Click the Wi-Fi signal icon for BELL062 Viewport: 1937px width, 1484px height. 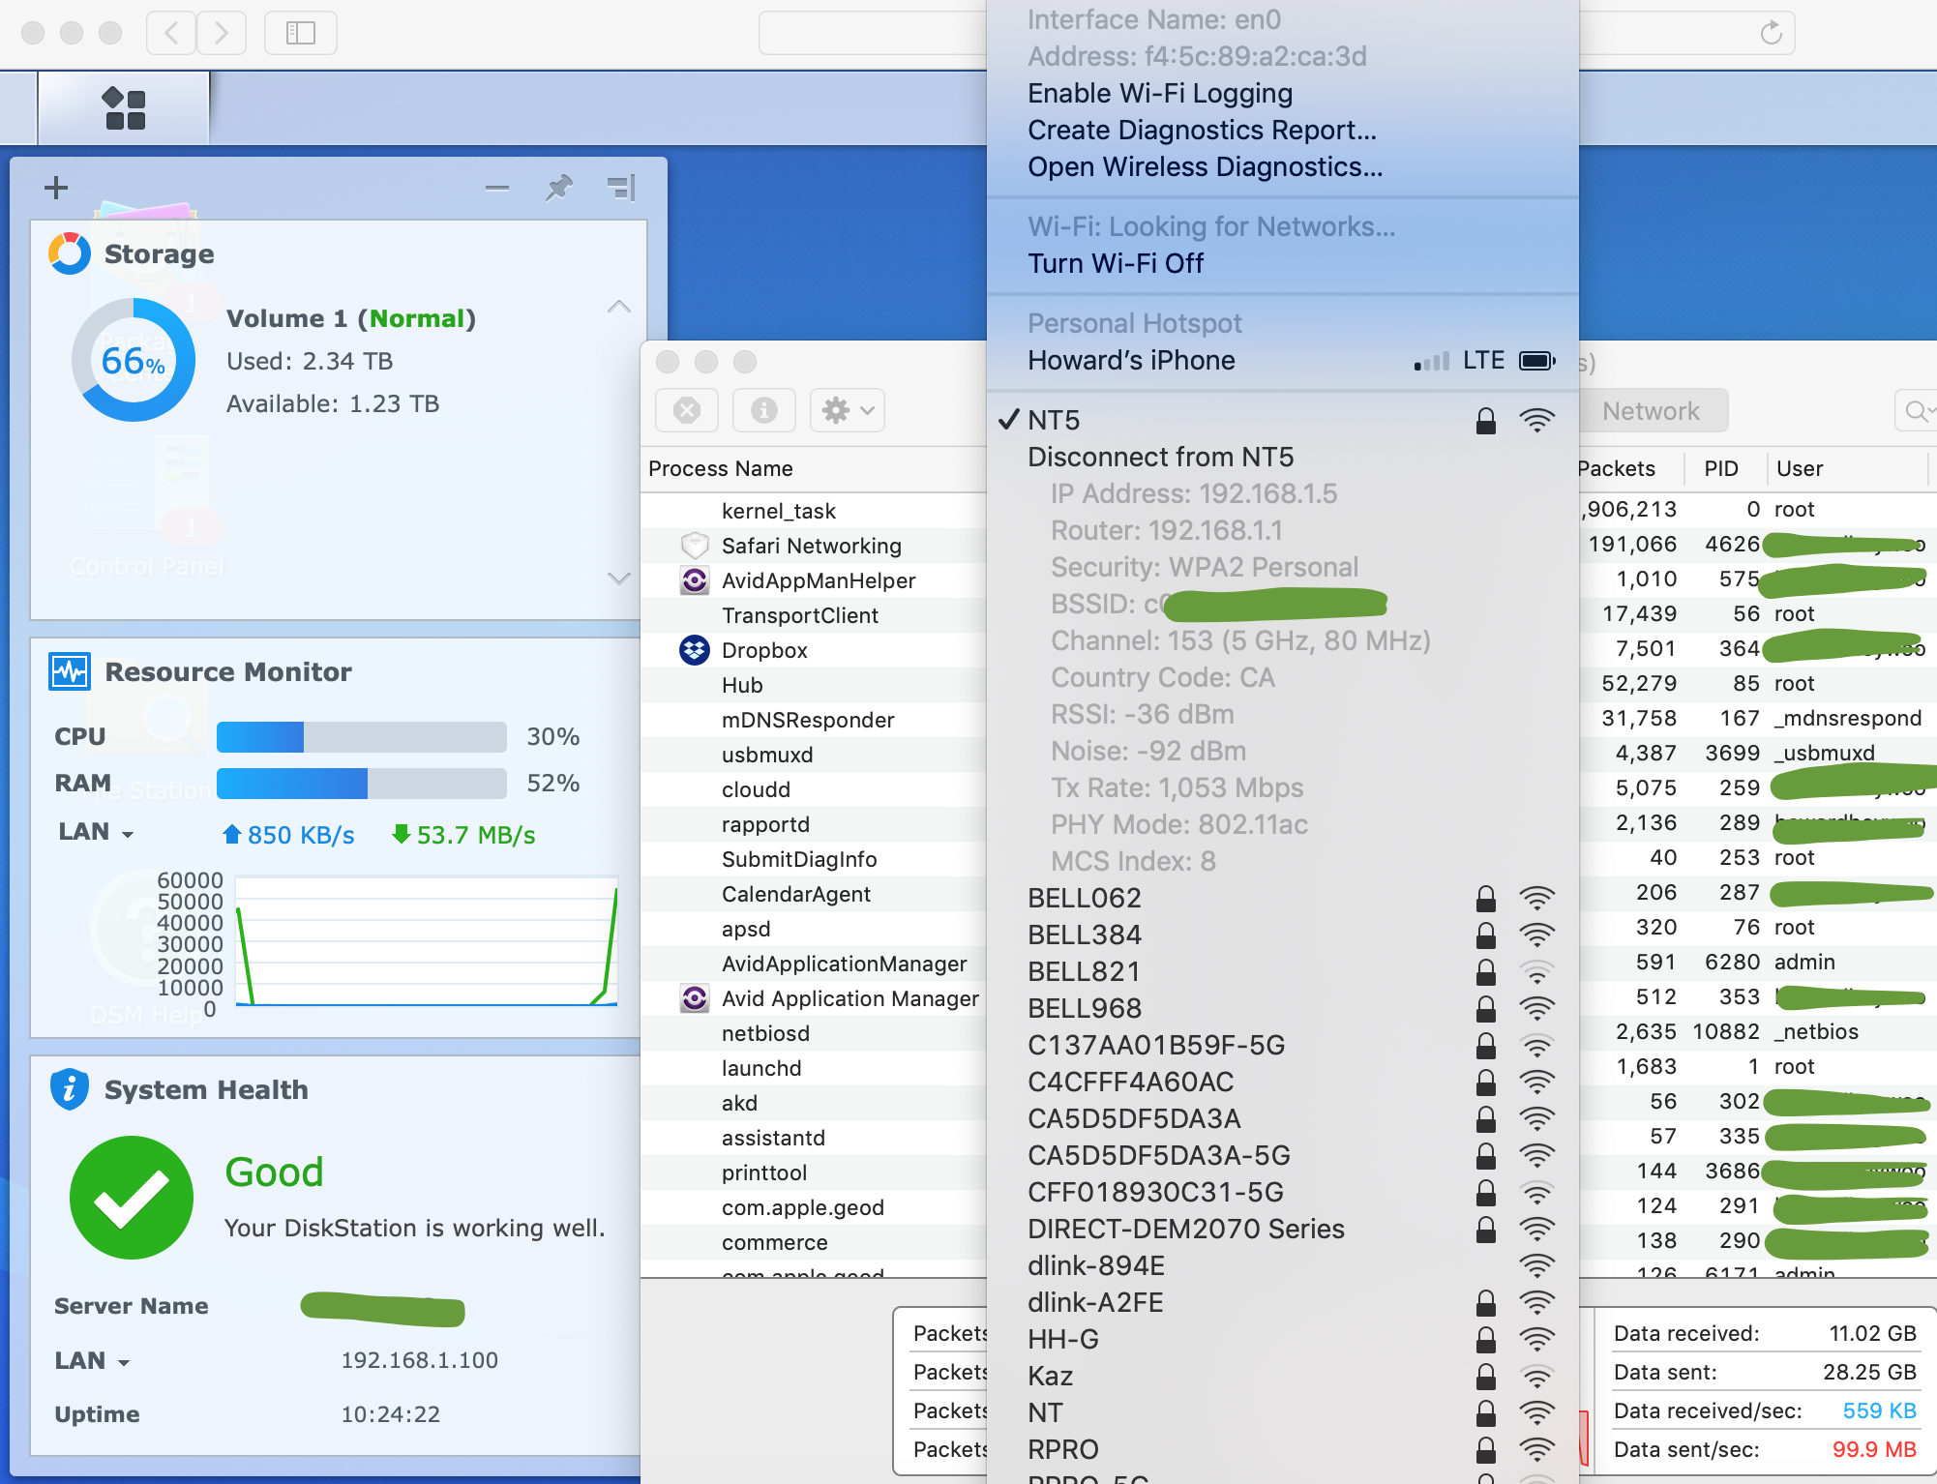1536,898
